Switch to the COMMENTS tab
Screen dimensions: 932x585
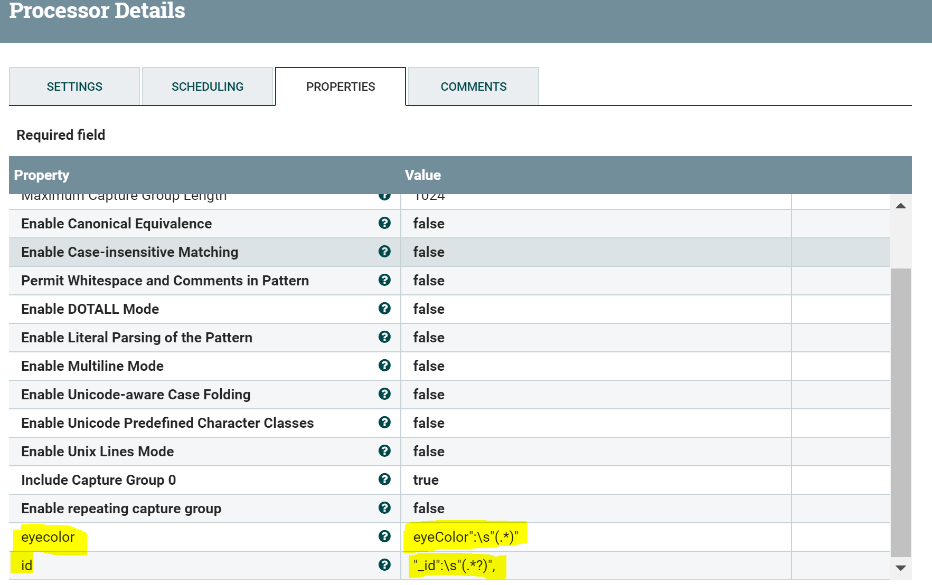pos(473,86)
